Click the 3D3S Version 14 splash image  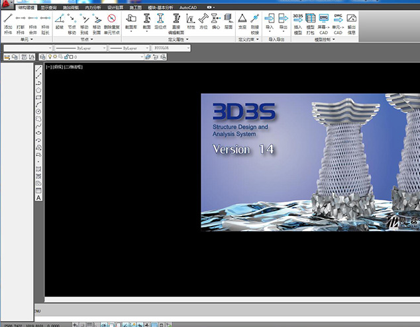coord(311,162)
